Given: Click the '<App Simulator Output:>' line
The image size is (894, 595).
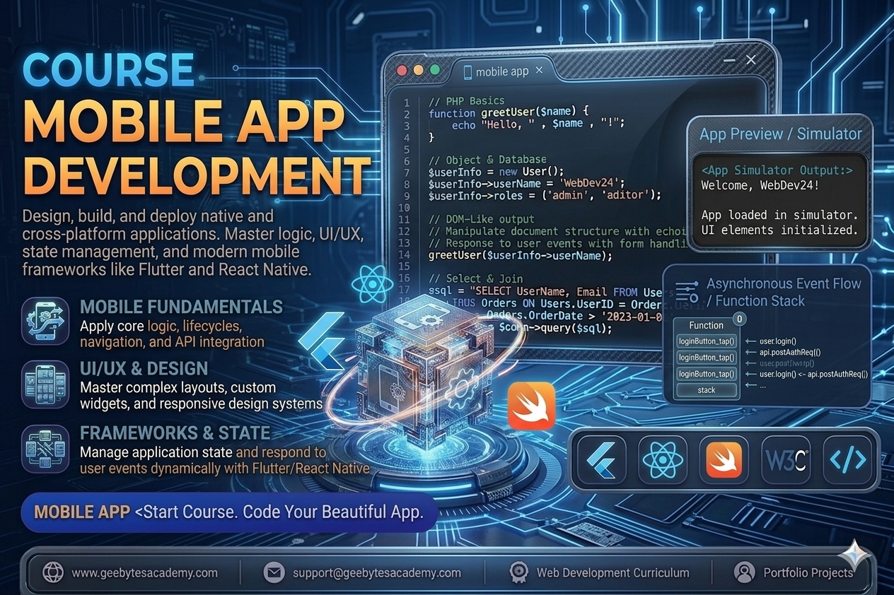Looking at the screenshot, I should point(777,170).
